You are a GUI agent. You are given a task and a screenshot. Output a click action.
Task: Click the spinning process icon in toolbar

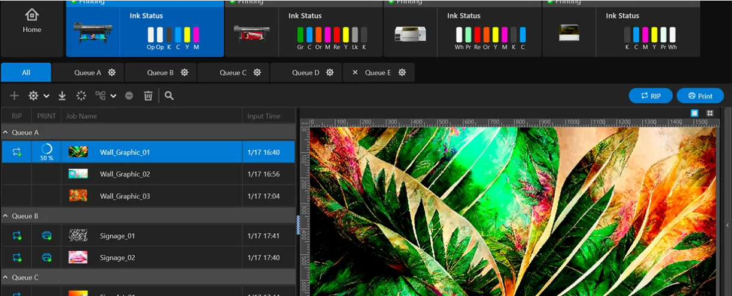(x=81, y=95)
